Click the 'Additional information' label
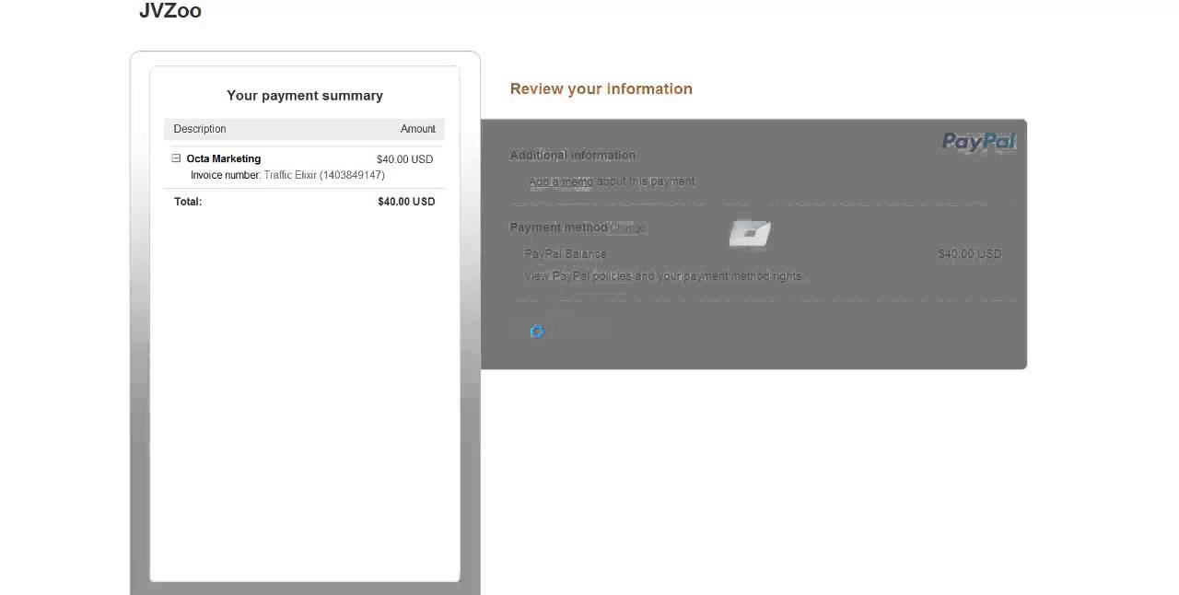The height and width of the screenshot is (595, 1179). coord(573,156)
